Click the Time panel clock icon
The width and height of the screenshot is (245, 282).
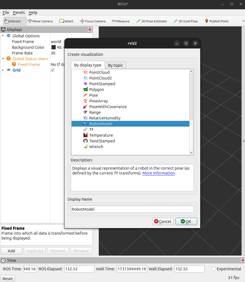3,260
